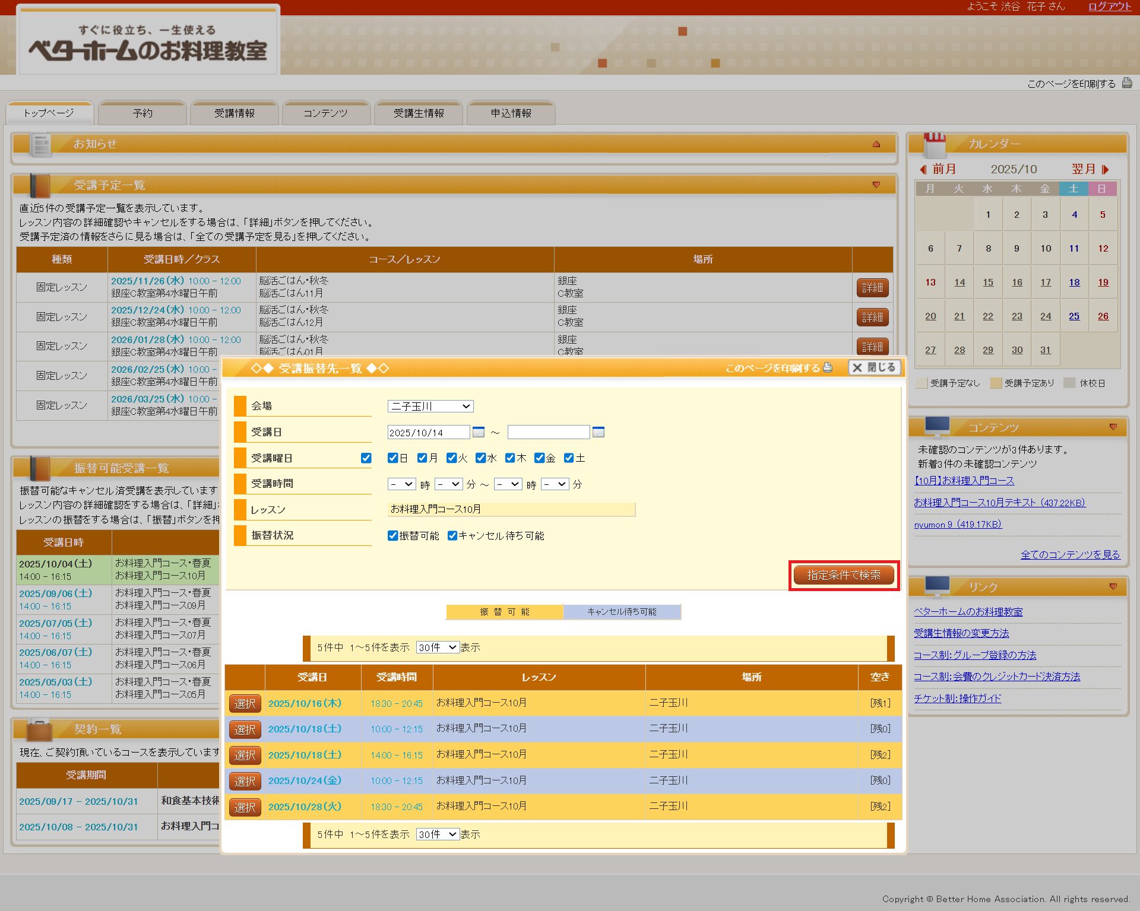Click the printer icon at top right

(x=1126, y=83)
